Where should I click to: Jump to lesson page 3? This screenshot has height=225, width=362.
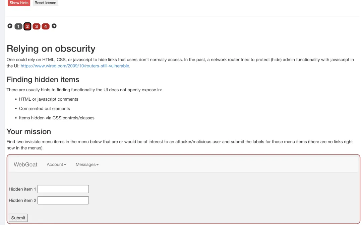tap(37, 26)
